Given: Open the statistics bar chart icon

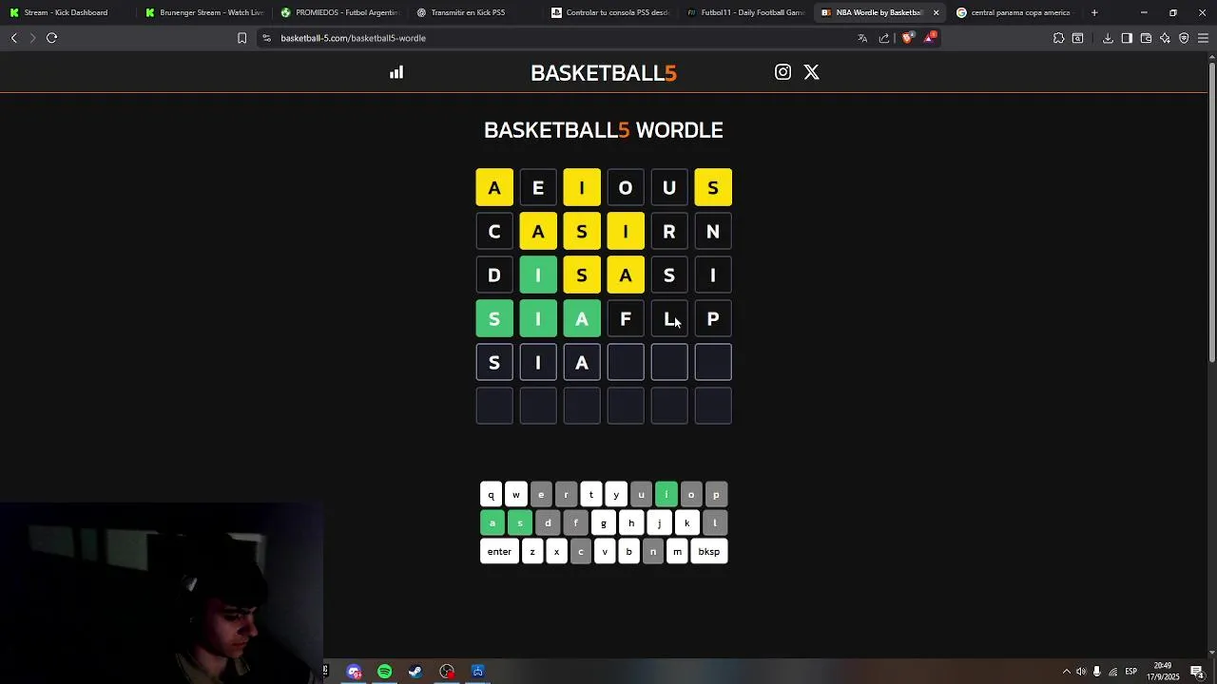Looking at the screenshot, I should pos(396,72).
